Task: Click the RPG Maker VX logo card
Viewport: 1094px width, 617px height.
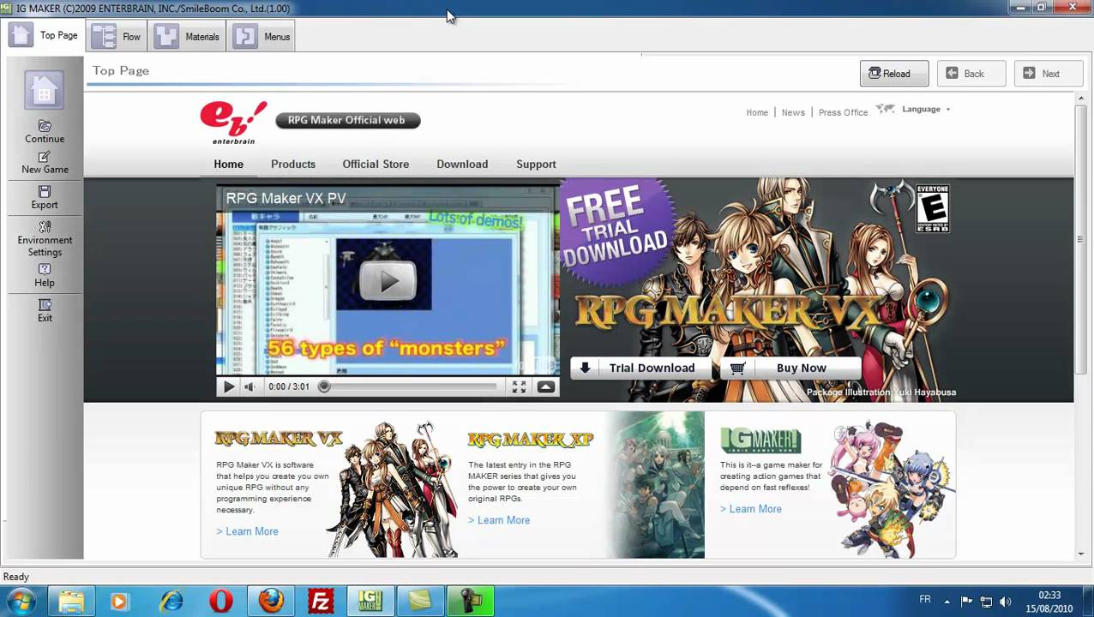Action: click(279, 439)
